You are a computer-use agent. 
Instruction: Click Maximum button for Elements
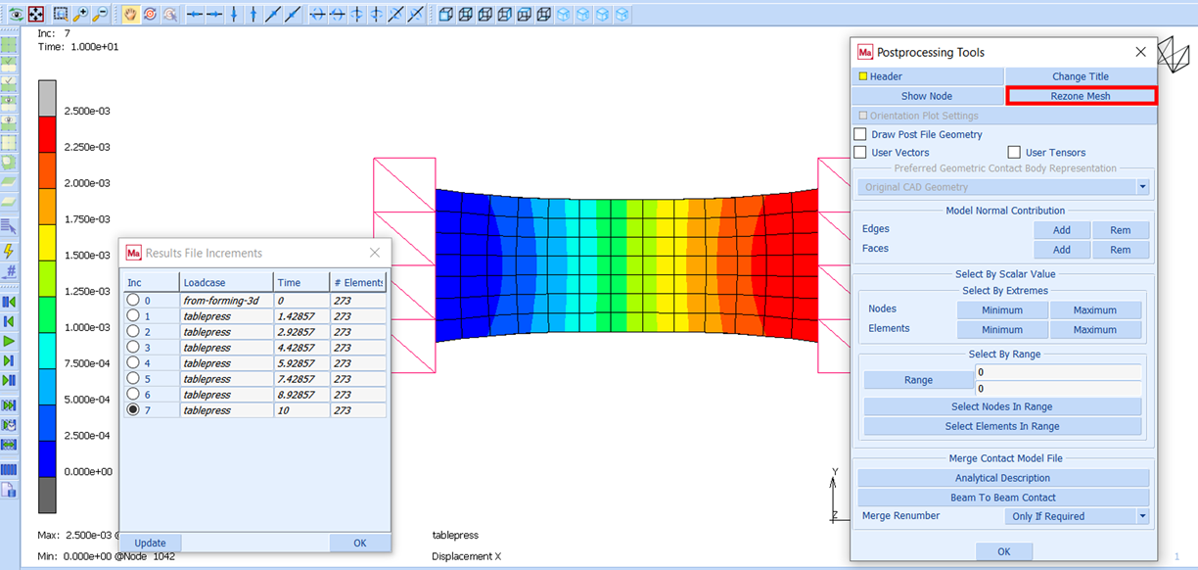(1095, 330)
